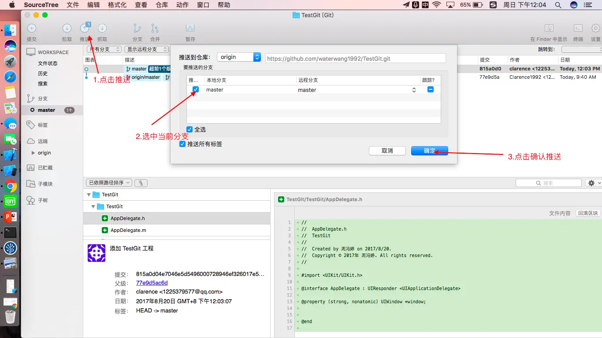Click the Subtrees (子树) sidebar section

click(43, 200)
